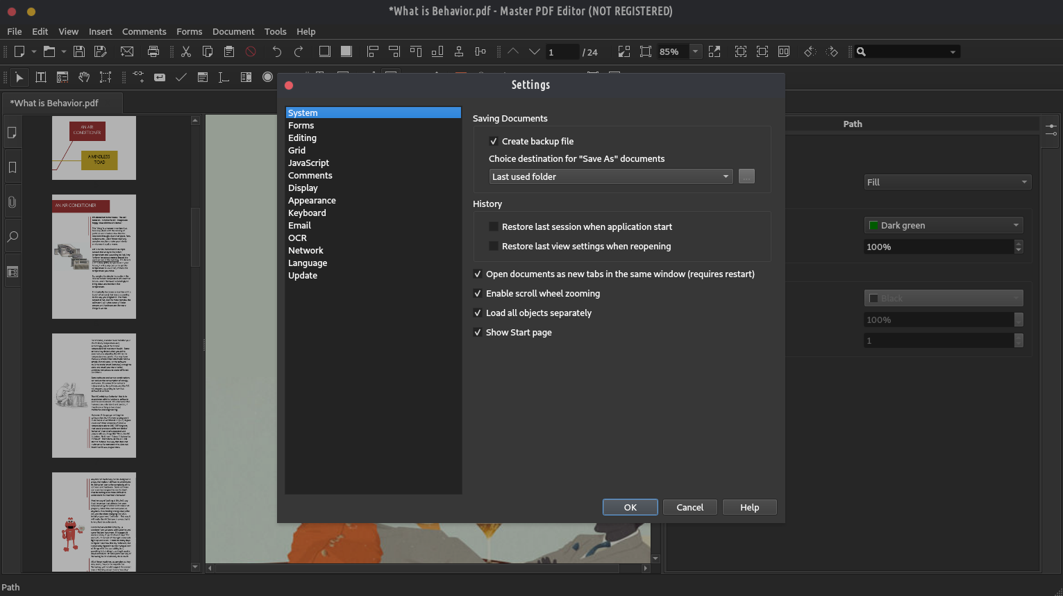The height and width of the screenshot is (596, 1063).
Task: Click the Bookmarks panel icon in sidebar
Action: point(12,167)
